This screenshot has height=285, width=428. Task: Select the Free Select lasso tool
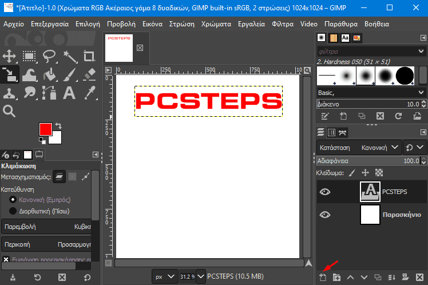point(49,56)
